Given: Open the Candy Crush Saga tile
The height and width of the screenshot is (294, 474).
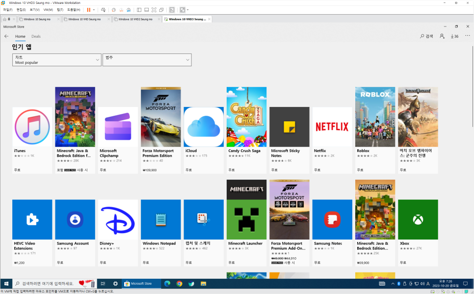Looking at the screenshot, I should 246,130.
